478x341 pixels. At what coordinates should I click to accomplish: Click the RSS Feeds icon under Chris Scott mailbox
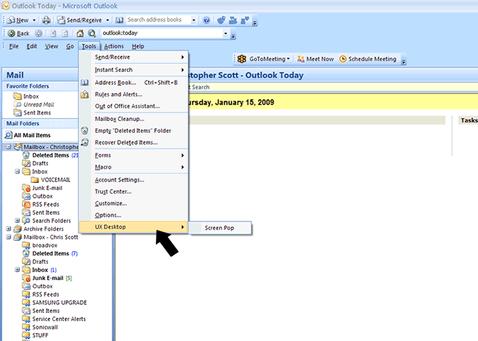click(26, 294)
